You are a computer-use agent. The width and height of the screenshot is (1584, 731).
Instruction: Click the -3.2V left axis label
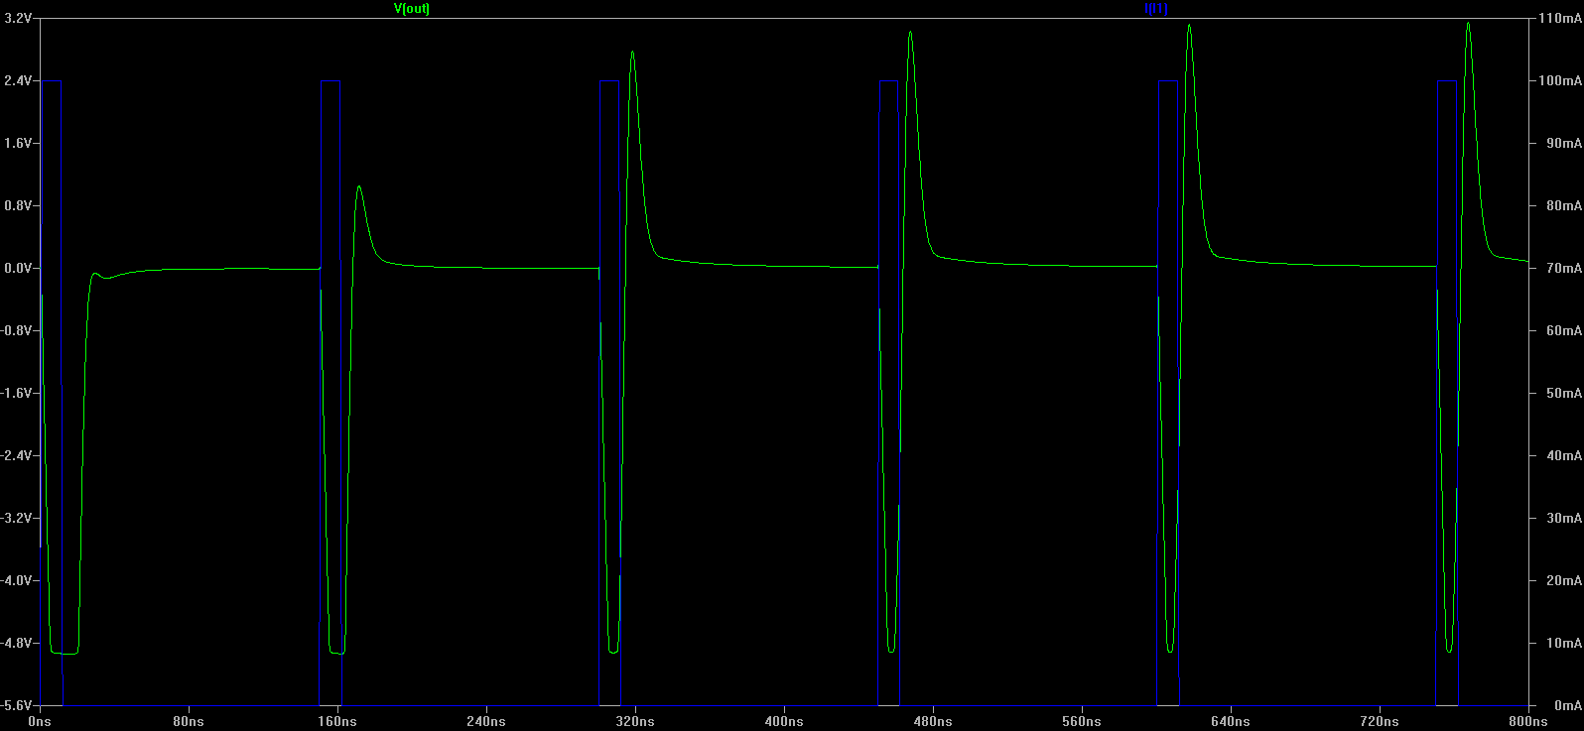(x=16, y=518)
